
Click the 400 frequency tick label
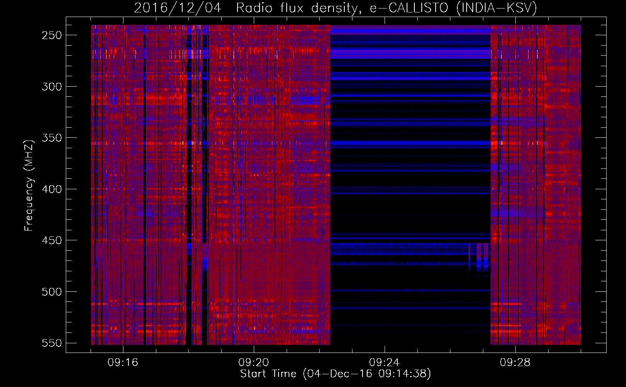point(52,189)
